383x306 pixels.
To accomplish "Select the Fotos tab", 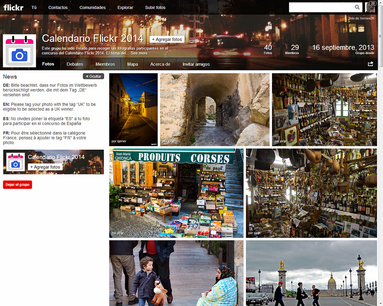I will (x=48, y=64).
